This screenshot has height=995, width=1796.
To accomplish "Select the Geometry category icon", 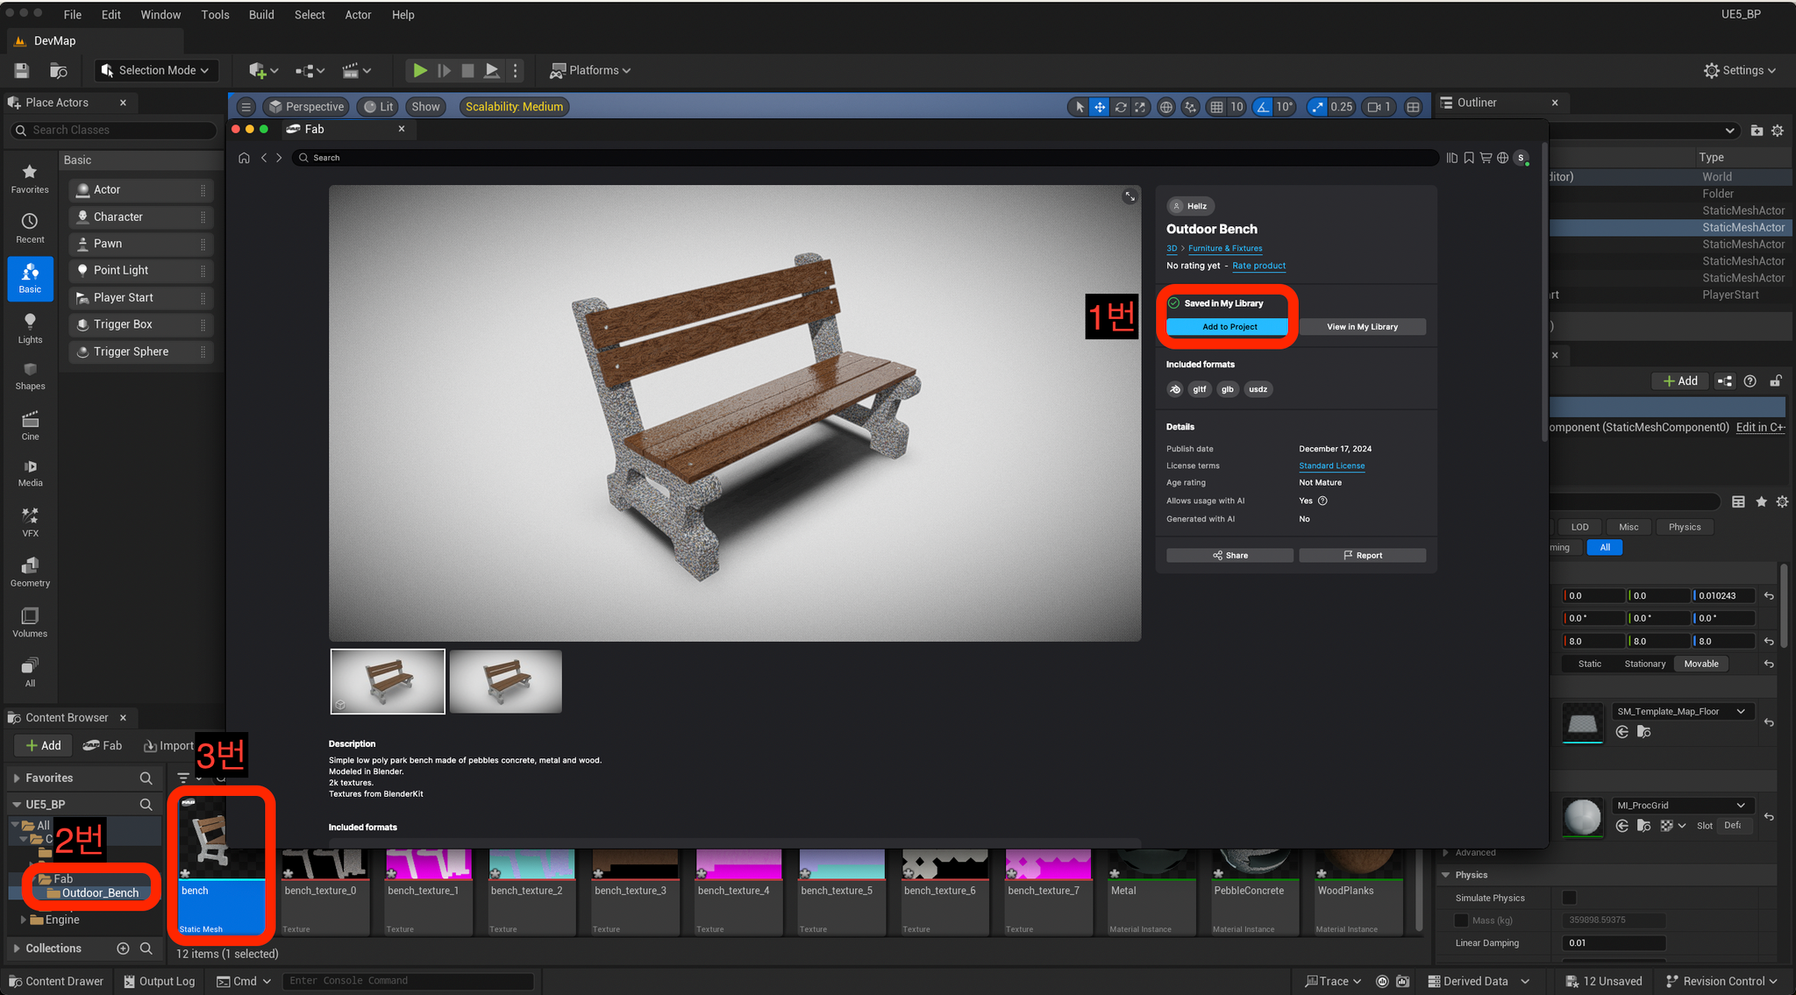I will (30, 572).
